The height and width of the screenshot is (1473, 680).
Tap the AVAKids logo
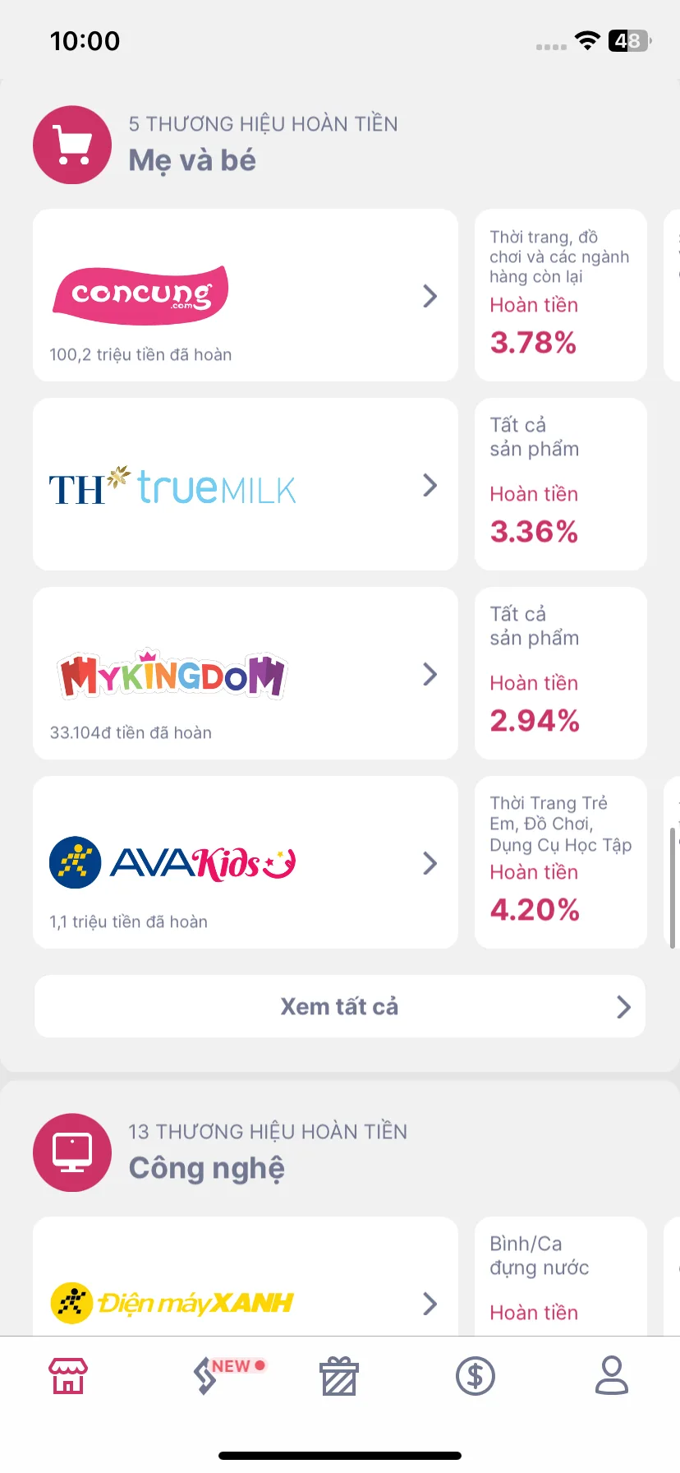pos(172,863)
